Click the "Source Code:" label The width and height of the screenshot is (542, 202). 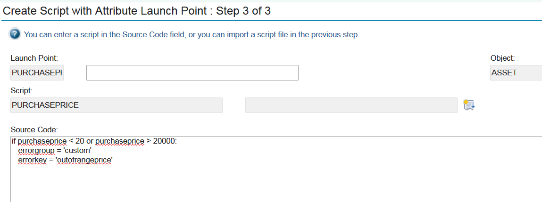33,129
